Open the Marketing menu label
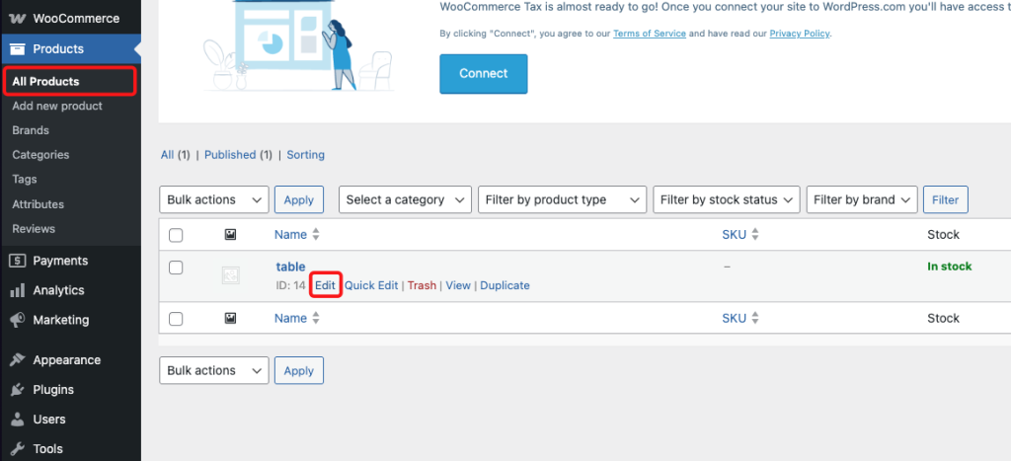 [61, 320]
